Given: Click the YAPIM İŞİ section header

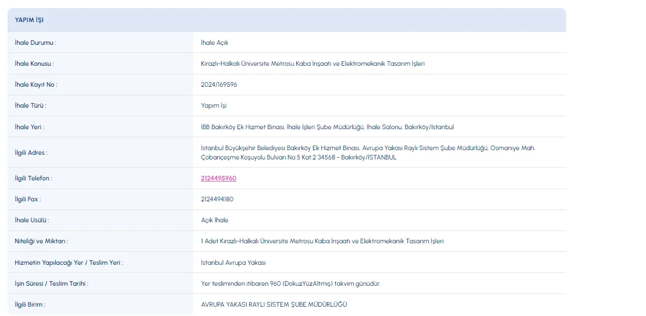Looking at the screenshot, I should (x=29, y=20).
